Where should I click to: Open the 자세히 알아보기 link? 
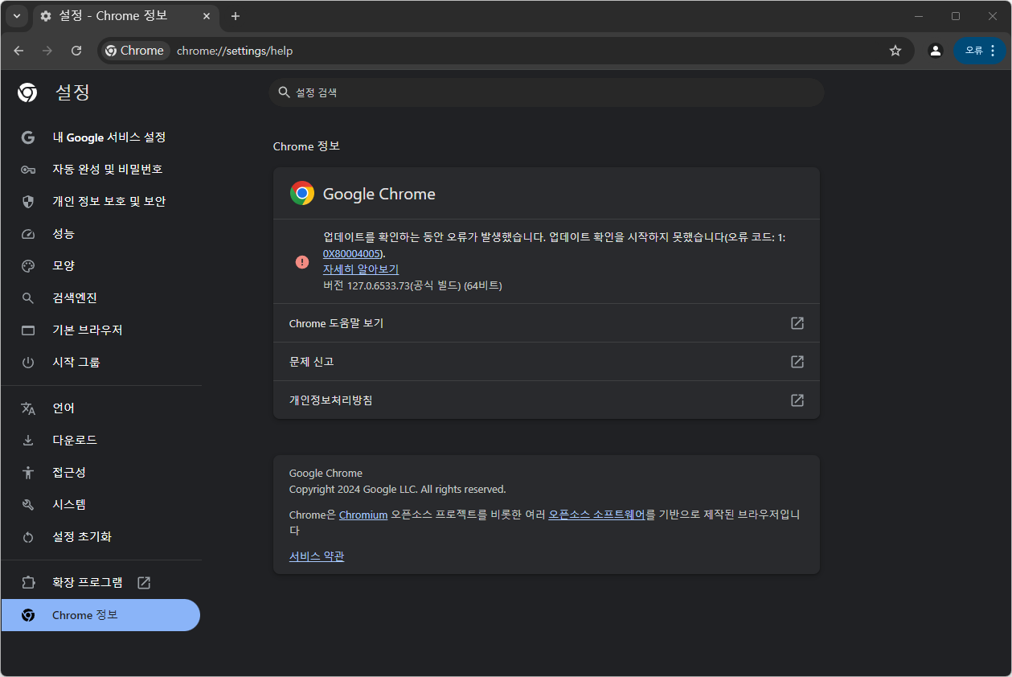click(x=361, y=269)
